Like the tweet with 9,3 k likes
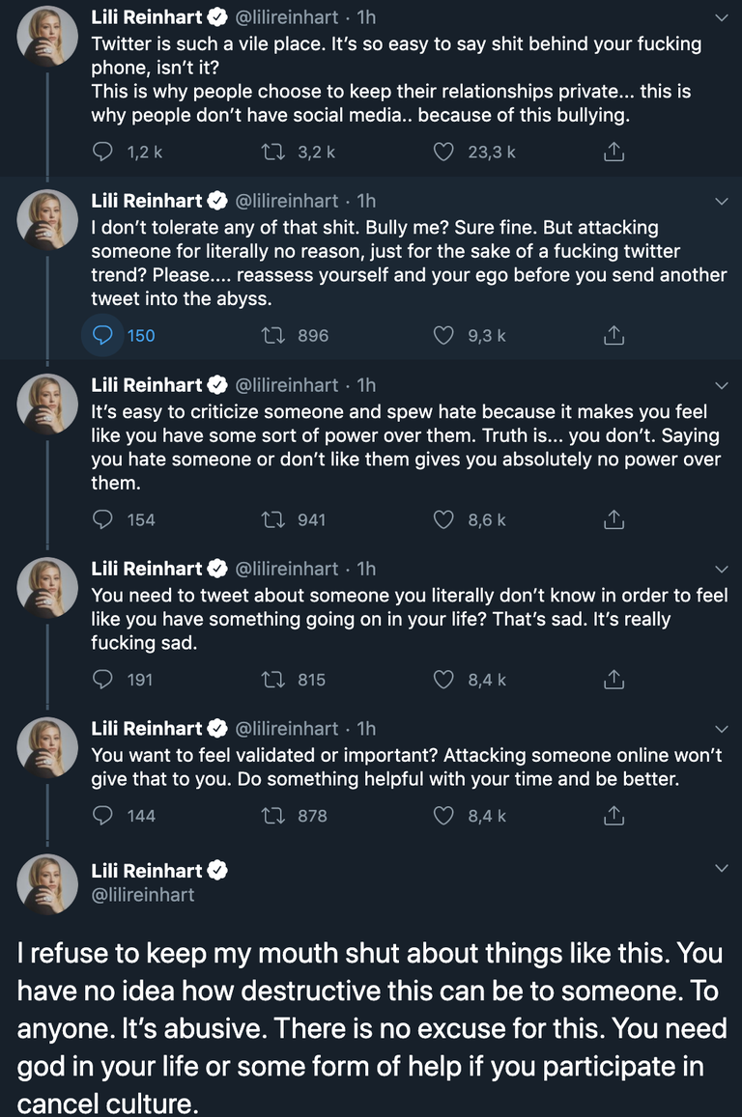Image resolution: width=742 pixels, height=1117 pixels. [443, 335]
